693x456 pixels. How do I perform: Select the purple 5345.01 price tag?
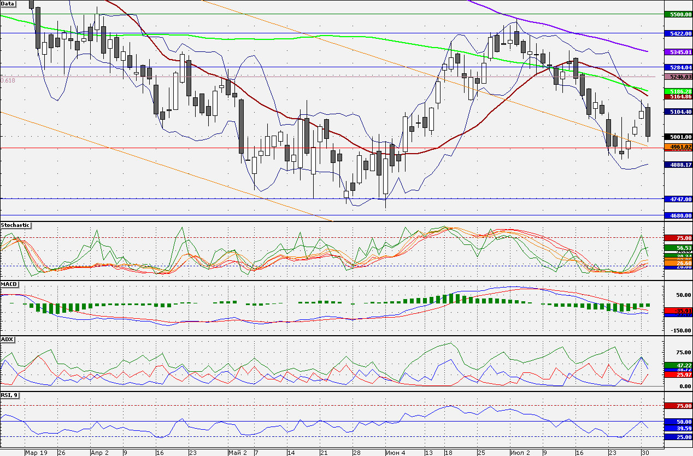[678, 52]
